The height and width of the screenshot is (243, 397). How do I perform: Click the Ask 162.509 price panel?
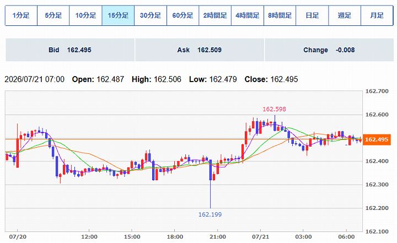click(x=200, y=50)
